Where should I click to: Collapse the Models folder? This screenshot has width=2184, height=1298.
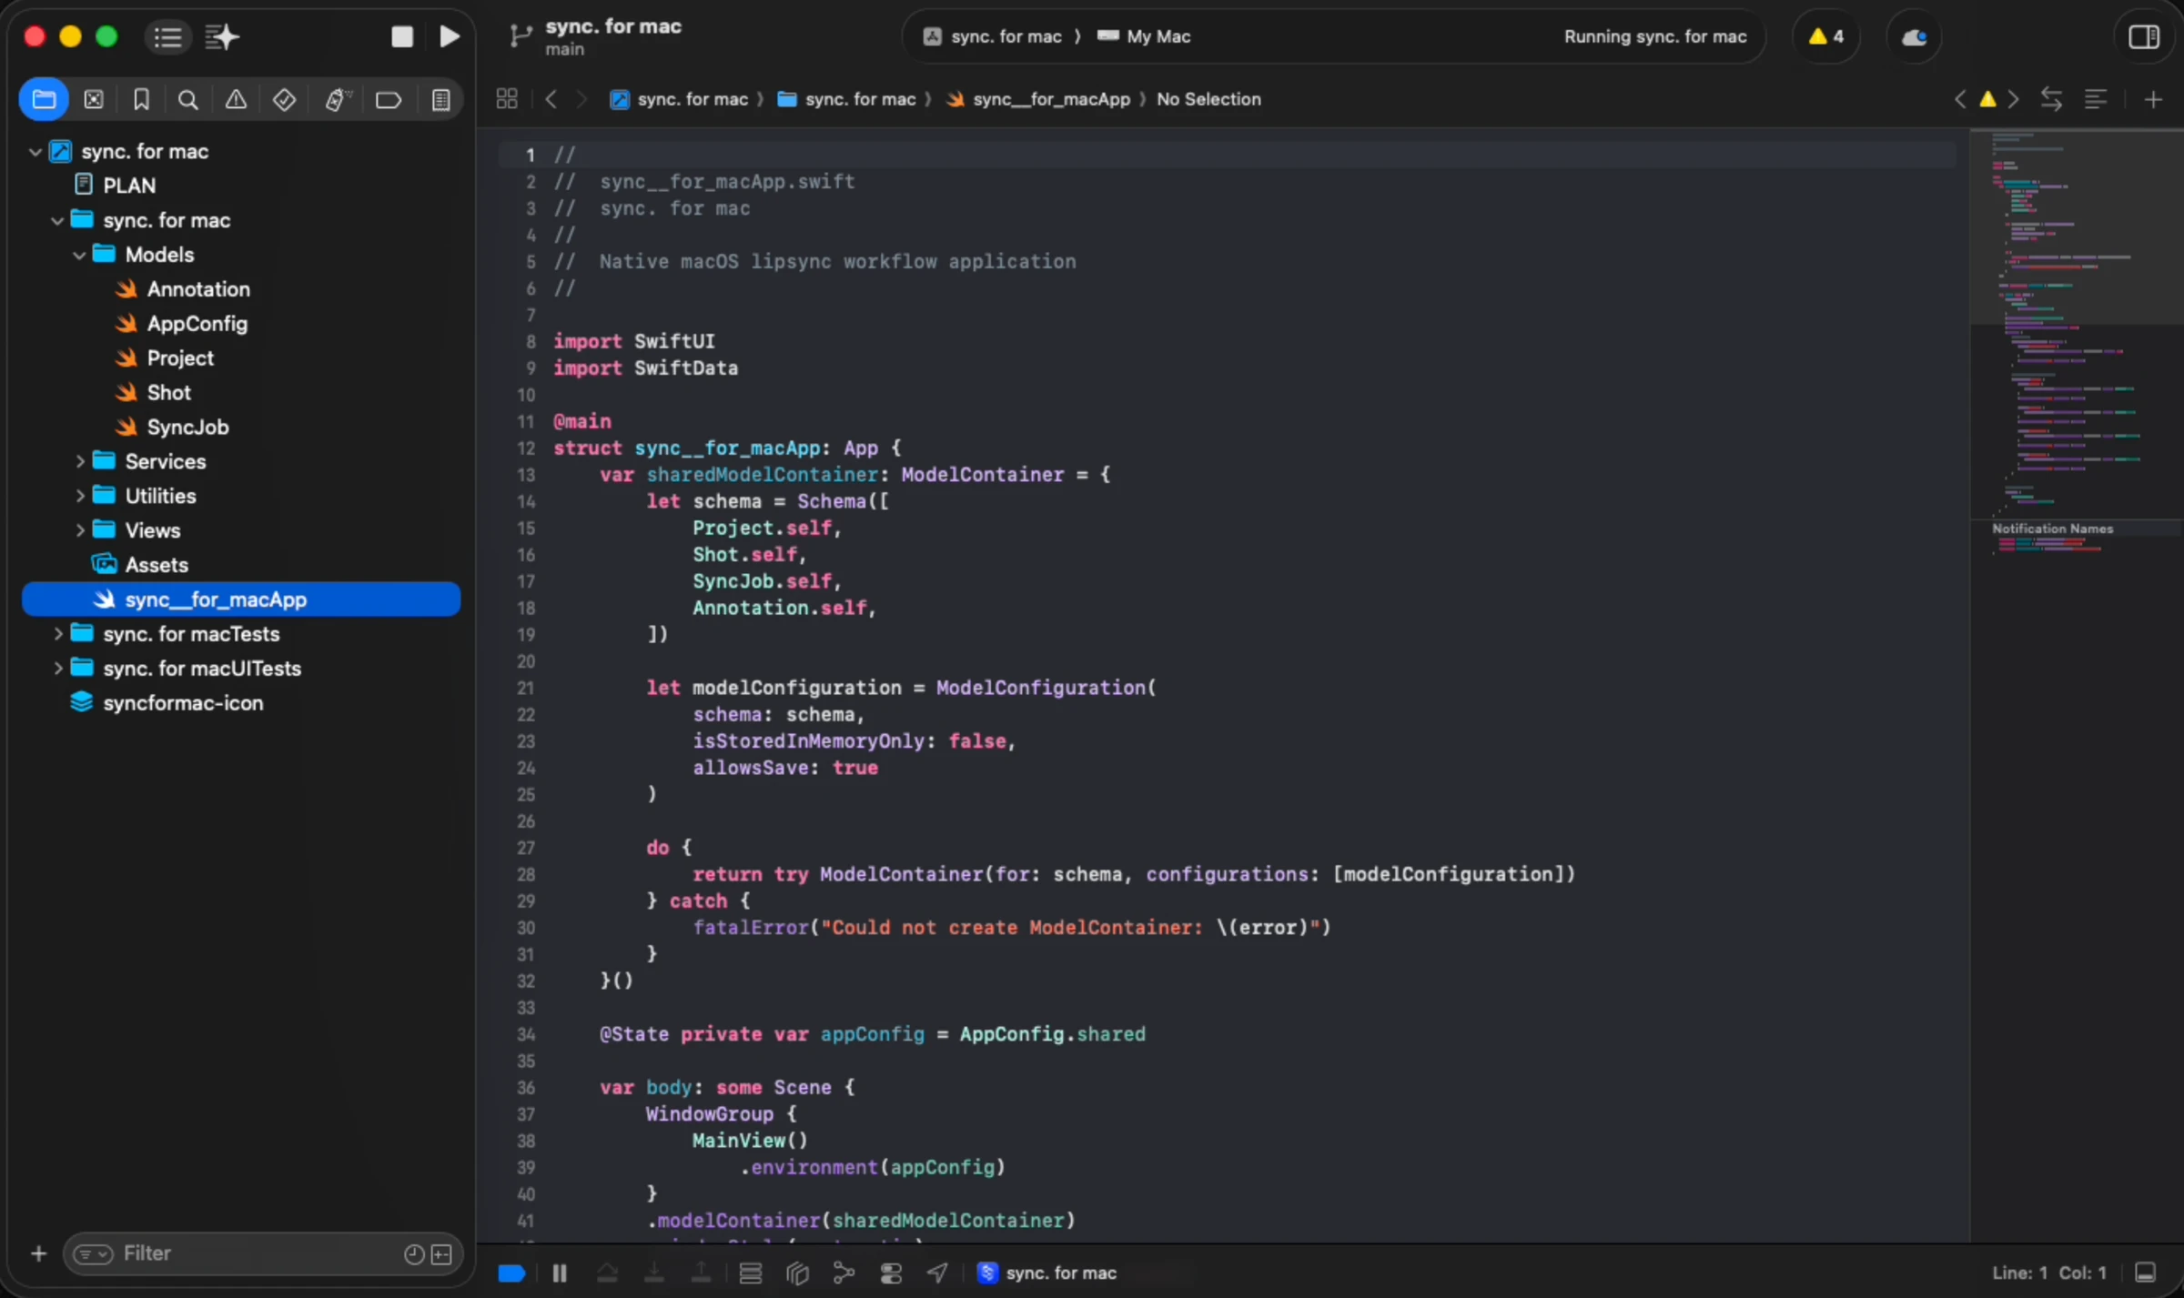[79, 255]
